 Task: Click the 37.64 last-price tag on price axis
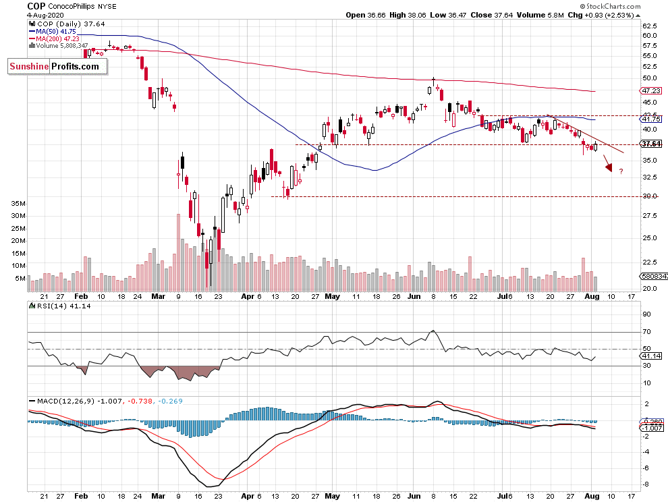coord(651,144)
